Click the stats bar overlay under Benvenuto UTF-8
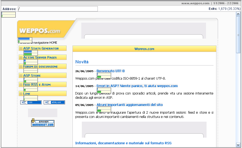 click(104, 76)
